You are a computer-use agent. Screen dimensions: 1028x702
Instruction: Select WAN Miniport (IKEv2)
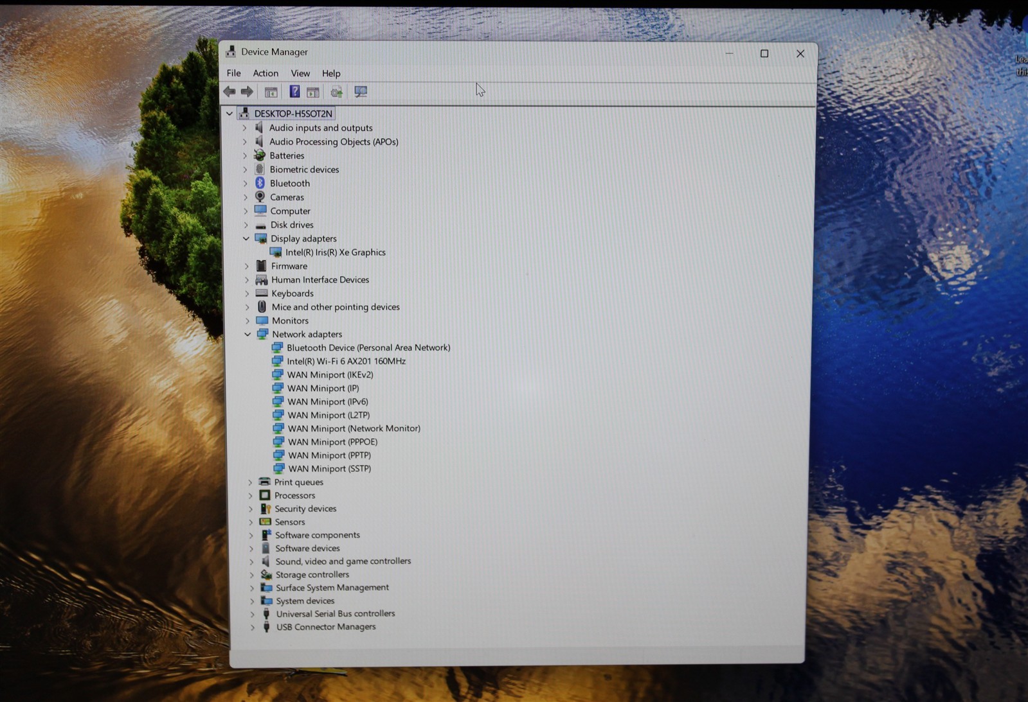[x=330, y=374]
